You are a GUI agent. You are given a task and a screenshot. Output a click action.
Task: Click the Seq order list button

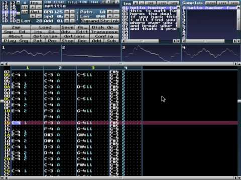point(25,7)
